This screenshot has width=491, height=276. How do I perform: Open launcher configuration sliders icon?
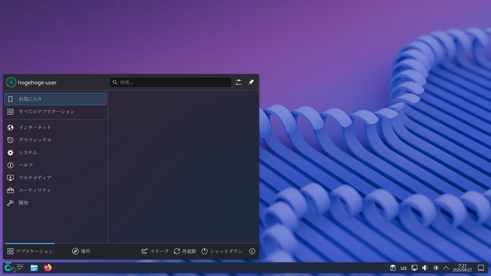pos(239,82)
